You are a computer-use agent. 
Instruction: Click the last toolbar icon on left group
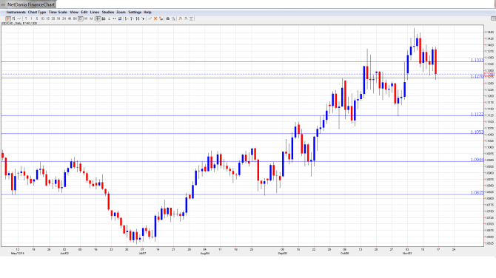(x=192, y=18)
